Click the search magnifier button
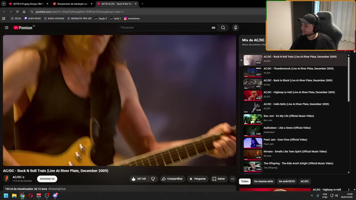 point(223,27)
